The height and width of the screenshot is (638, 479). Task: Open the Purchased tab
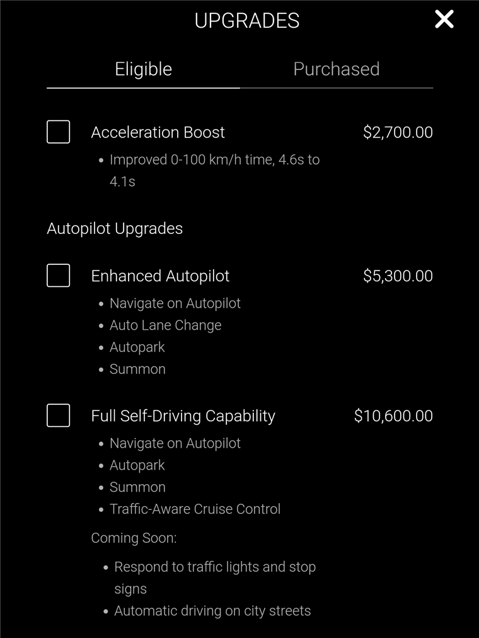(x=336, y=69)
